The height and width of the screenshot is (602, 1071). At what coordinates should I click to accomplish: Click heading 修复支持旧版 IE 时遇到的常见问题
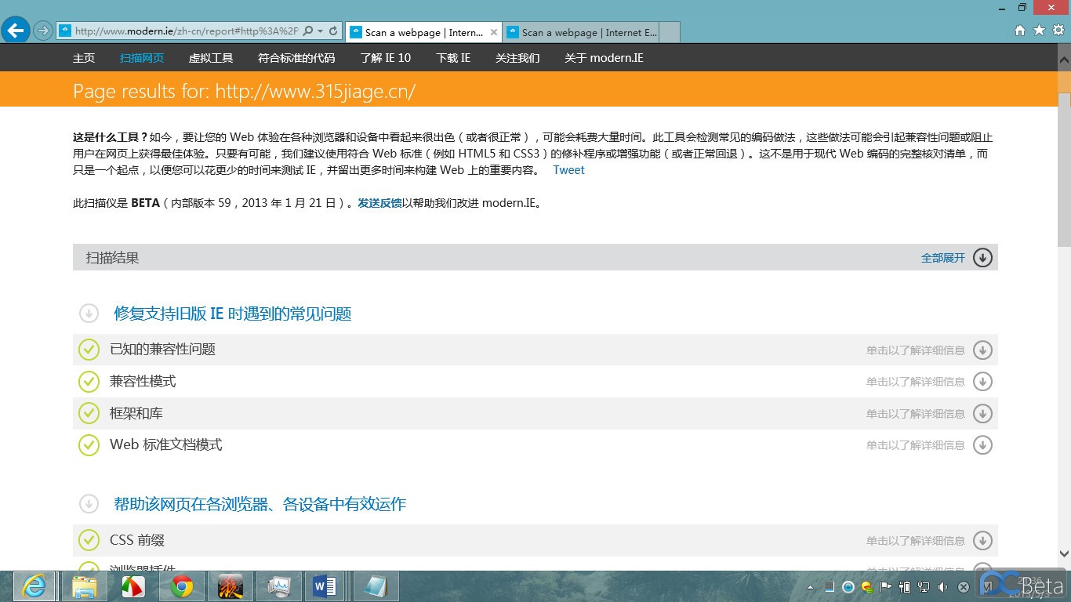[233, 314]
